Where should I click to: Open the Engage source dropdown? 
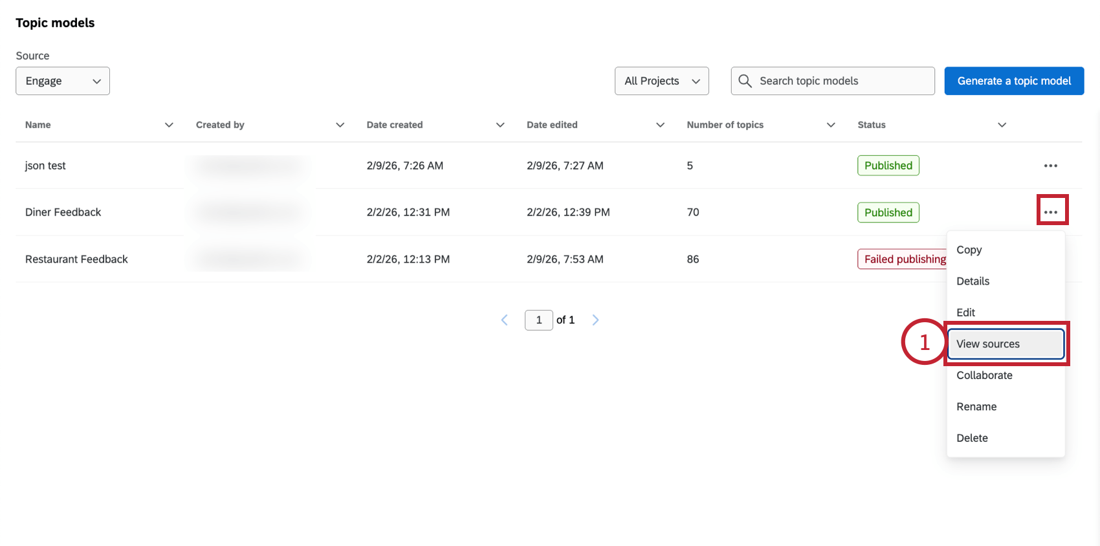coord(63,81)
